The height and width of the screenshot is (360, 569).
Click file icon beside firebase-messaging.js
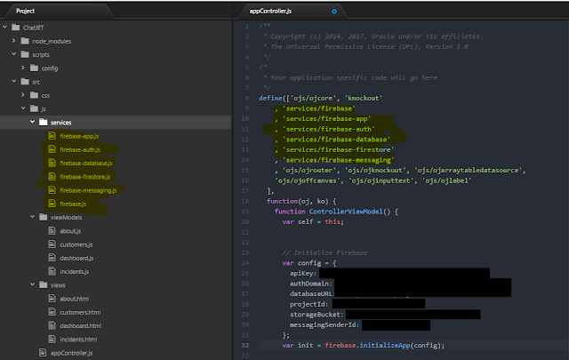point(52,190)
